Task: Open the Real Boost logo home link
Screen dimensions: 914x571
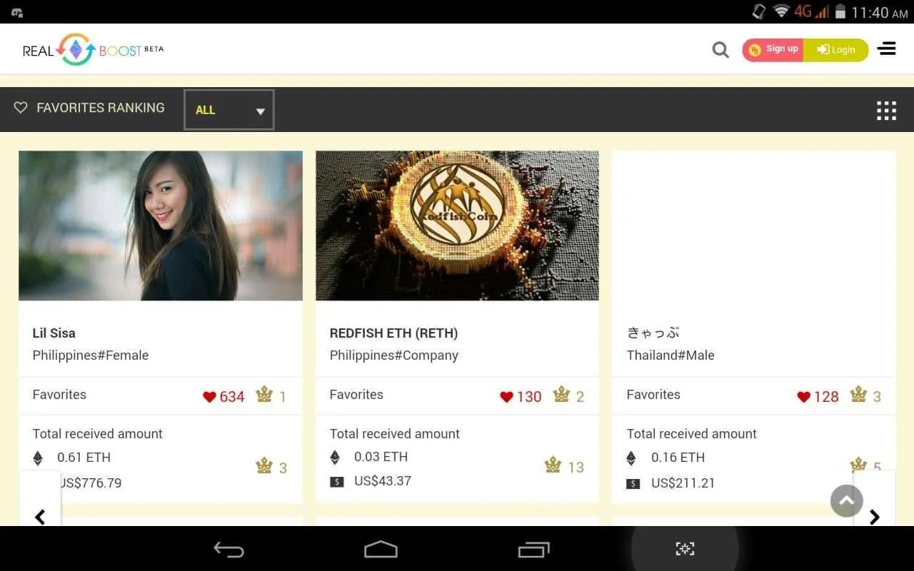Action: 94,50
